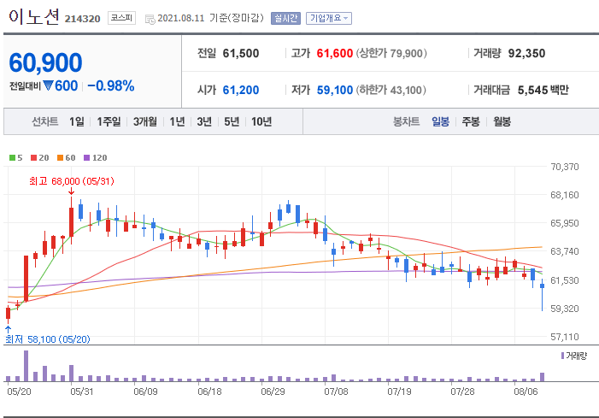The image size is (599, 418).
Task: Click the purple 거래량 legend marker
Action: tap(562, 356)
